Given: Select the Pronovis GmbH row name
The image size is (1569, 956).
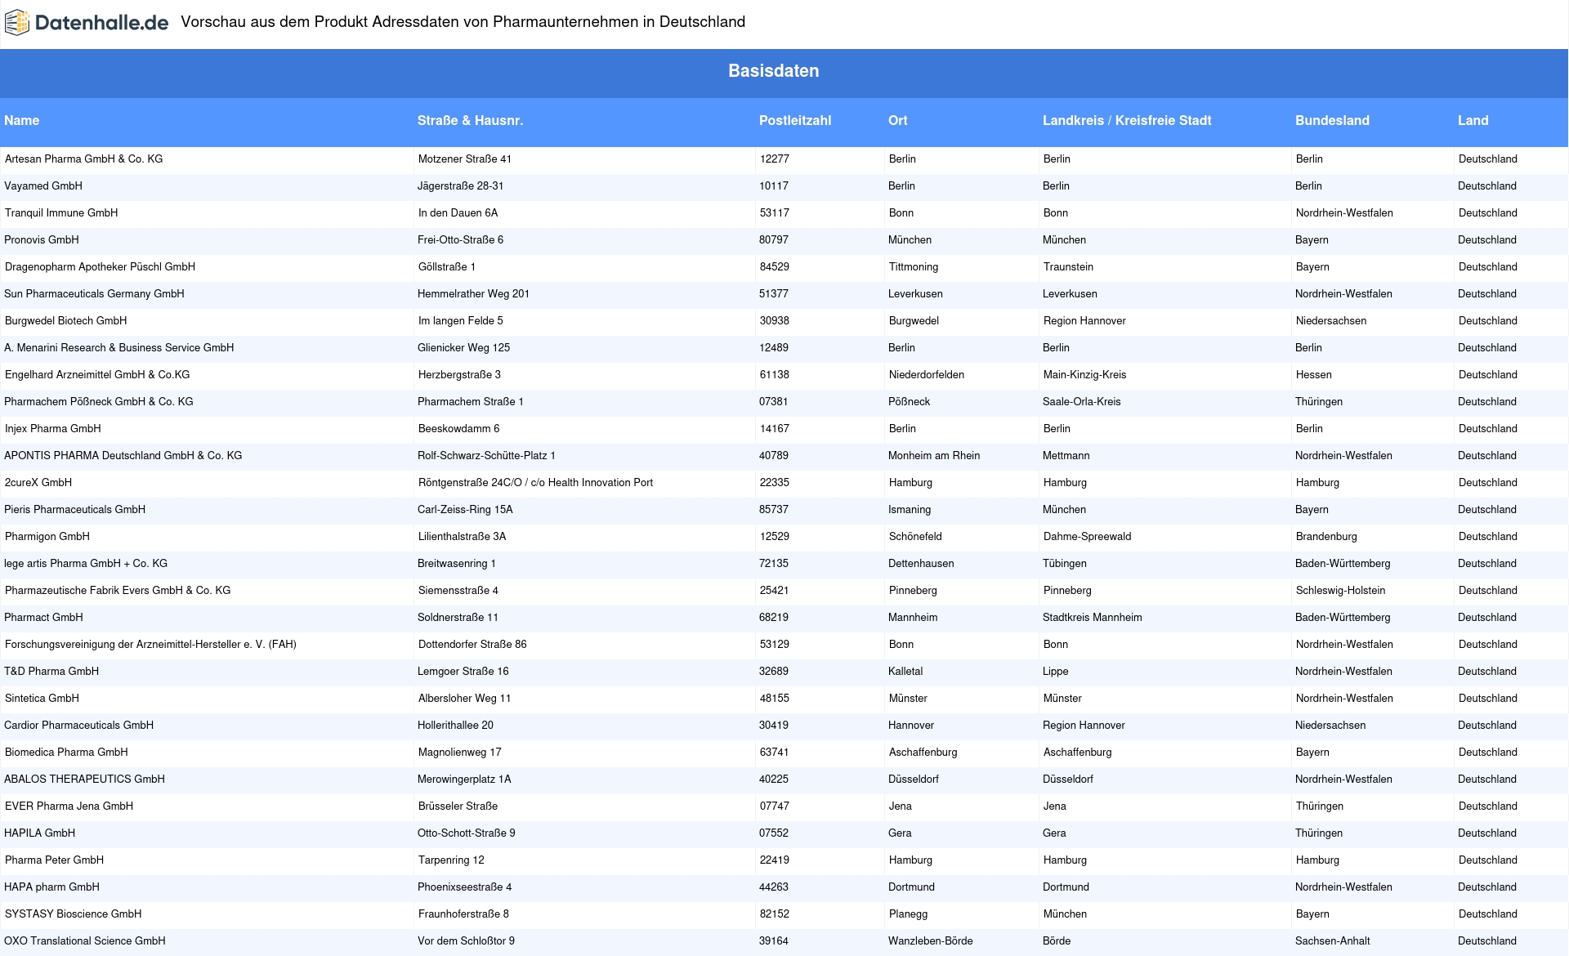Looking at the screenshot, I should pos(42,240).
